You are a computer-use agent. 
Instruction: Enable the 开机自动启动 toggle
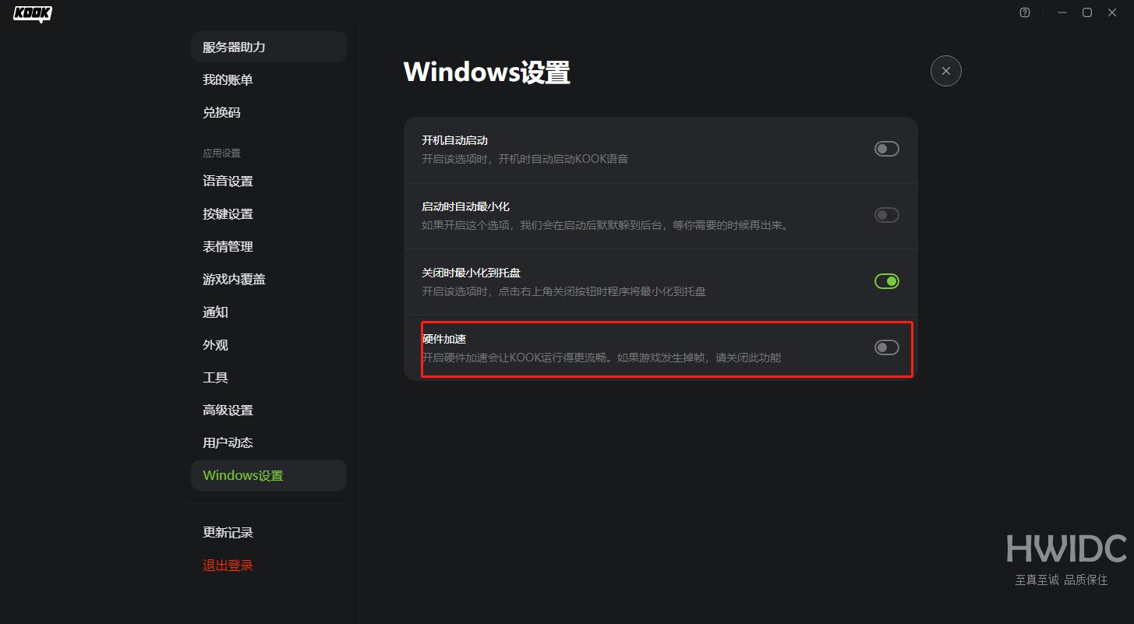coord(886,149)
